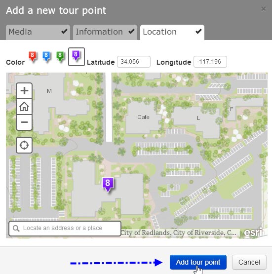Close the Add a new tour point dialog
Viewport: 272px width, 274px height.
pyautogui.click(x=263, y=9)
